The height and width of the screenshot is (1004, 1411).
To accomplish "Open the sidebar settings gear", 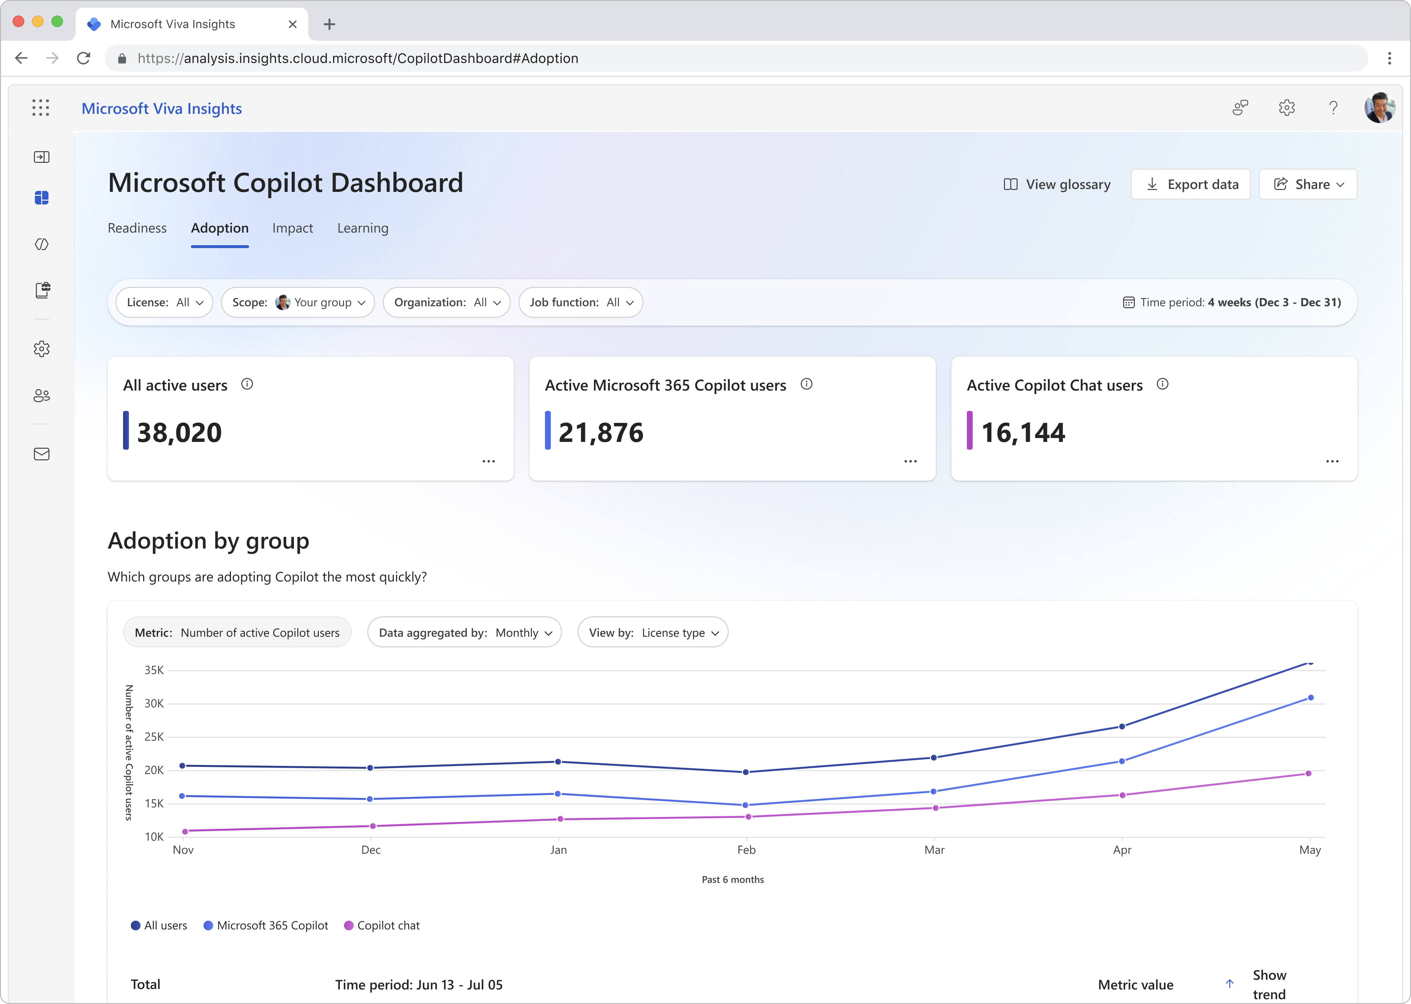I will [41, 349].
